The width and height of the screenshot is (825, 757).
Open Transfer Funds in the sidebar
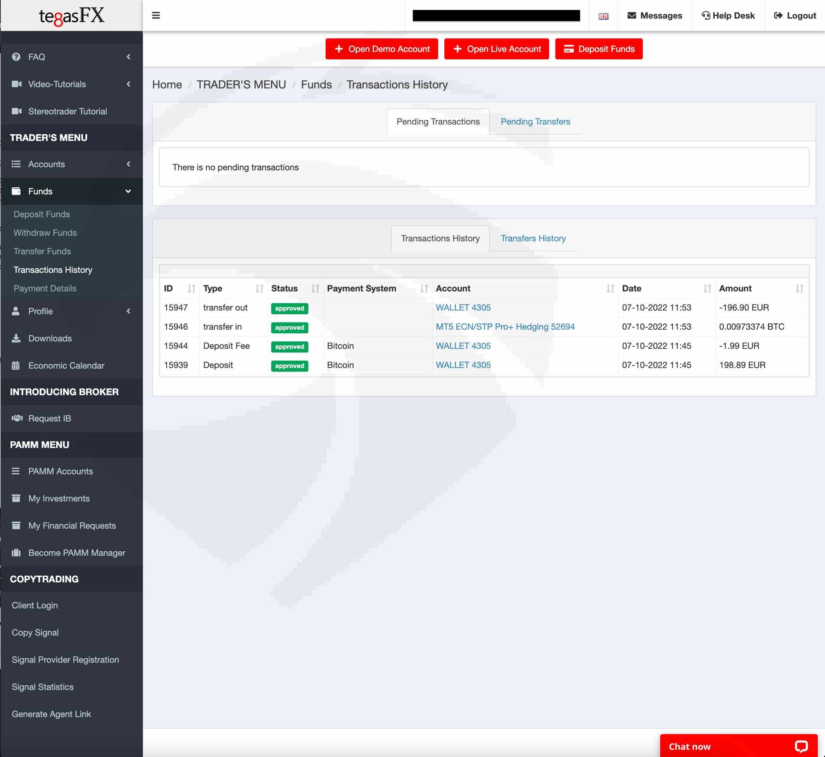[x=42, y=251]
